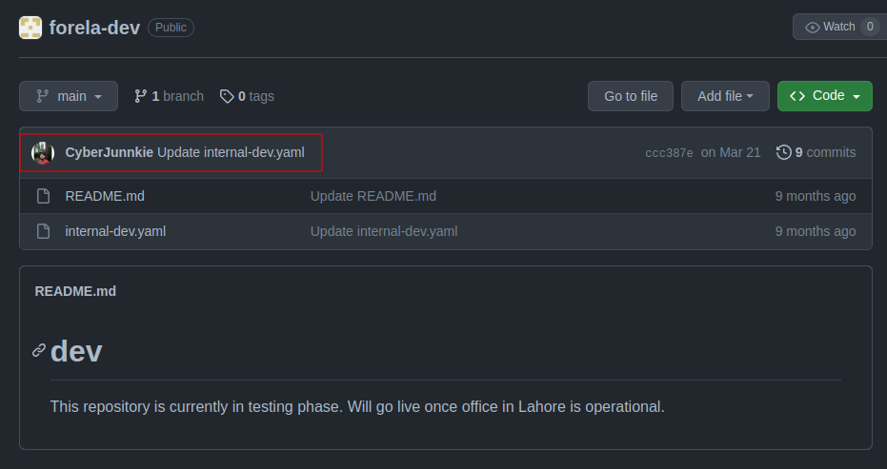Open the forela-dev repository name link
This screenshot has height=469, width=887.
(94, 28)
